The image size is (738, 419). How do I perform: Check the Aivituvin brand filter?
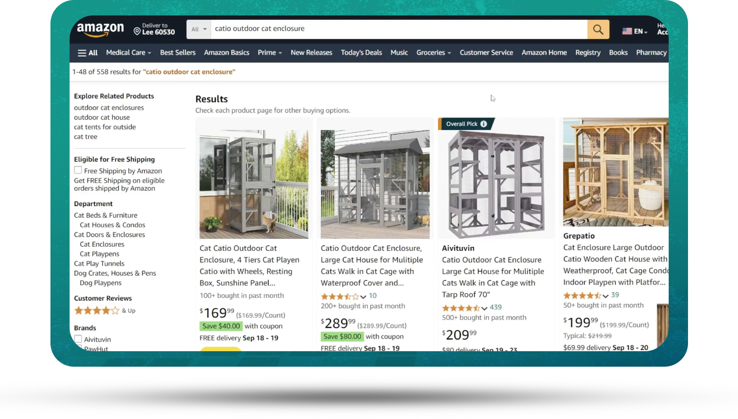pyautogui.click(x=78, y=339)
